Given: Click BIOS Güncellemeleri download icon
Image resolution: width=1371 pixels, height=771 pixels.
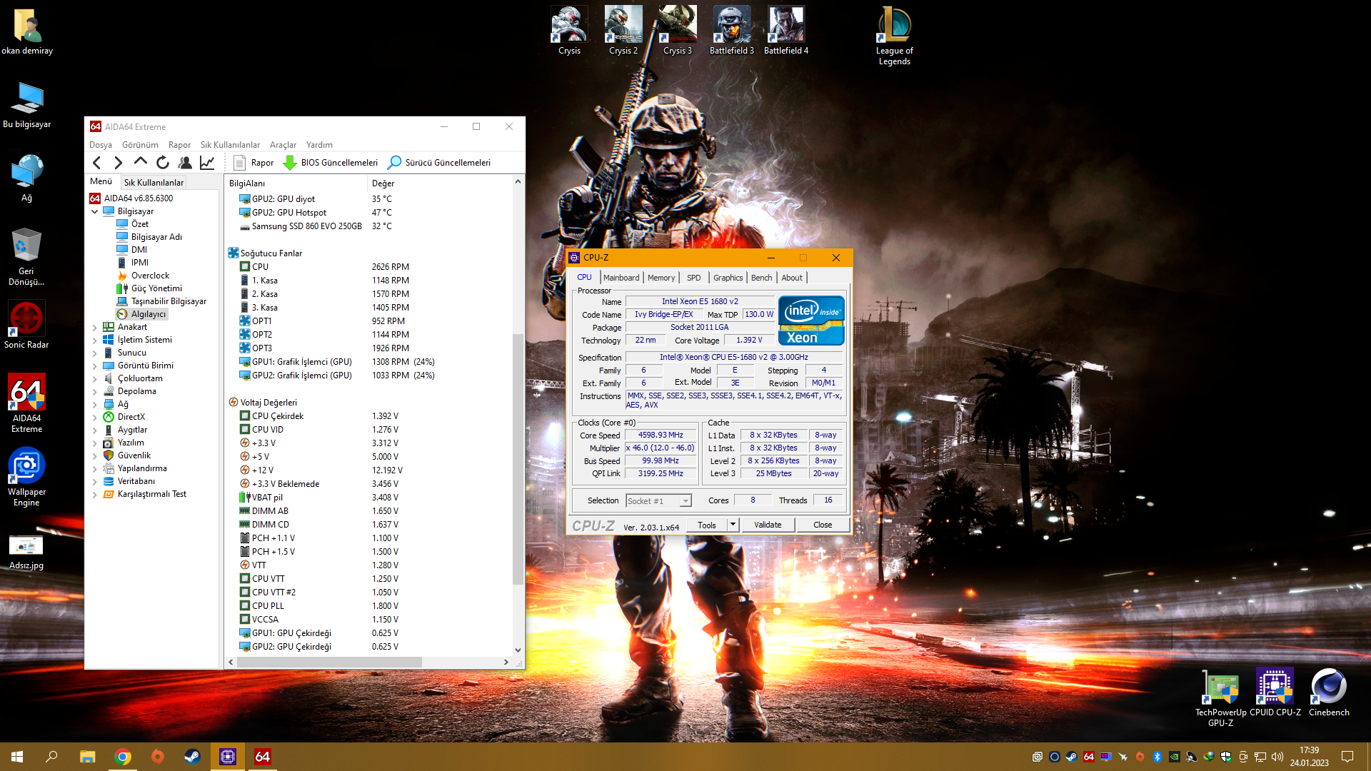Looking at the screenshot, I should pos(290,163).
